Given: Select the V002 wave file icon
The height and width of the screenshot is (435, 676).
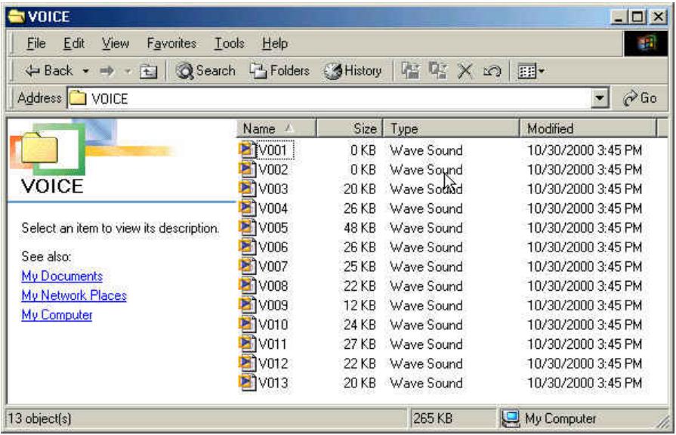Looking at the screenshot, I should pos(246,169).
